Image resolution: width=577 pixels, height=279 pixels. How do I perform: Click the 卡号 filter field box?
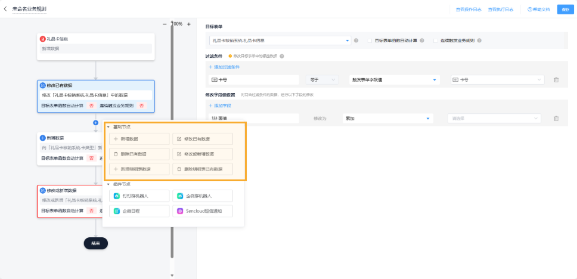click(254, 80)
